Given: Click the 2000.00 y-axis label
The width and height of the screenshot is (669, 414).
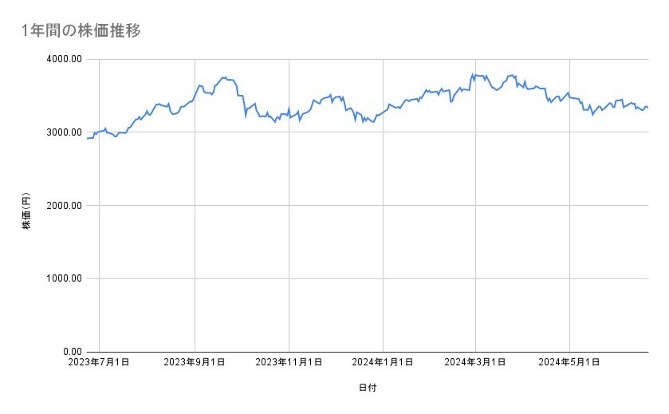Looking at the screenshot, I should click(x=63, y=206).
